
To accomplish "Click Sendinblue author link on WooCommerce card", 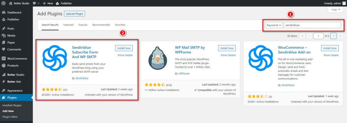I will pyautogui.click(x=288, y=85).
